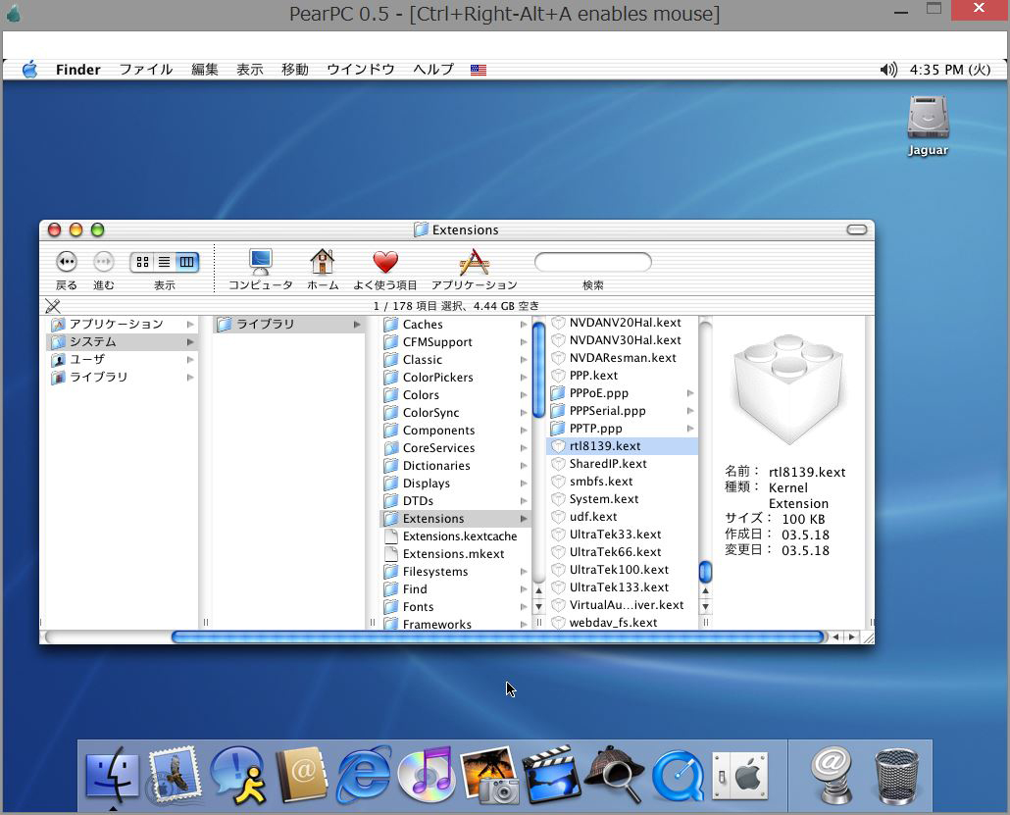Expand the Dictionaries folder arrow
The image size is (1010, 815).
click(x=524, y=466)
